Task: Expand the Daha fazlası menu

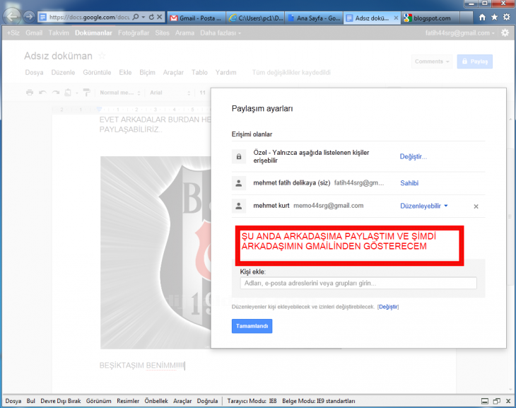Action: pyautogui.click(x=221, y=33)
